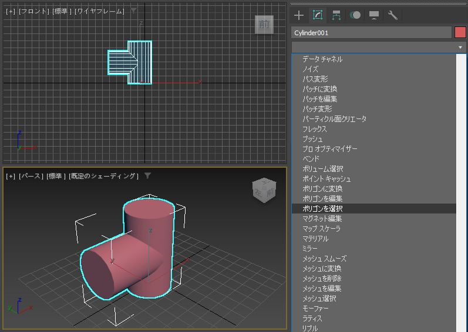This screenshot has height=332, width=468.
Task: Click the perspective viewport filter funnel icon
Action: point(147,176)
